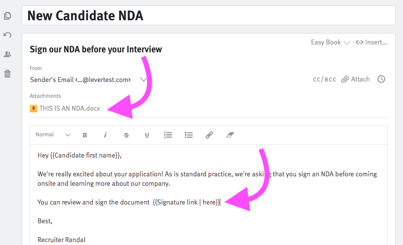Toggle strikethrough formatting
Screen dimensions: 403x245
point(126,135)
